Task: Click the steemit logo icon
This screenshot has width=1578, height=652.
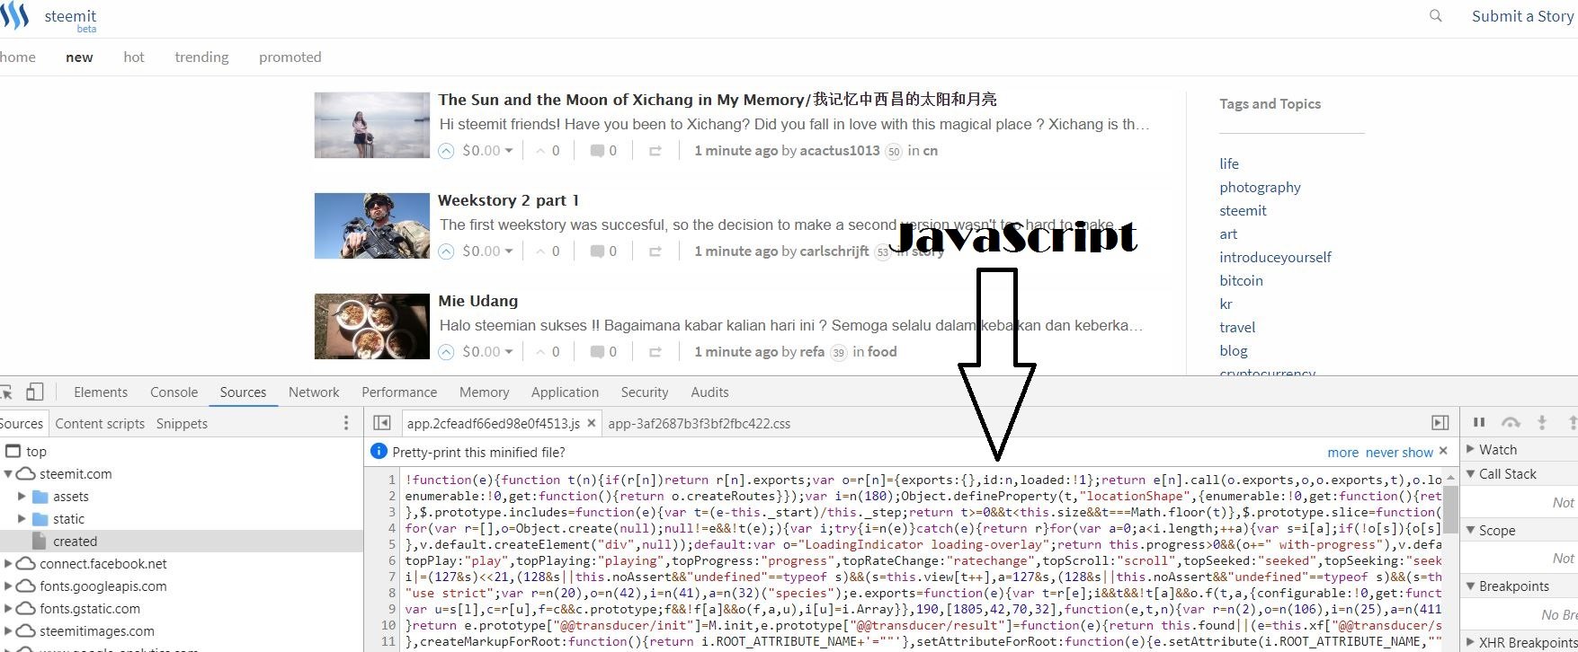Action: pyautogui.click(x=13, y=17)
